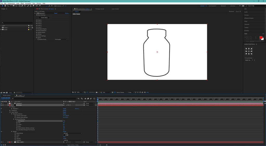Move anchor point to the top-left arrow
Viewport: 266px width, 146px height.
pos(247,49)
